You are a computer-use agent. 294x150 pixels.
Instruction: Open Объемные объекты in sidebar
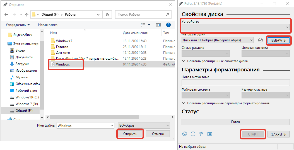click(x=25, y=84)
